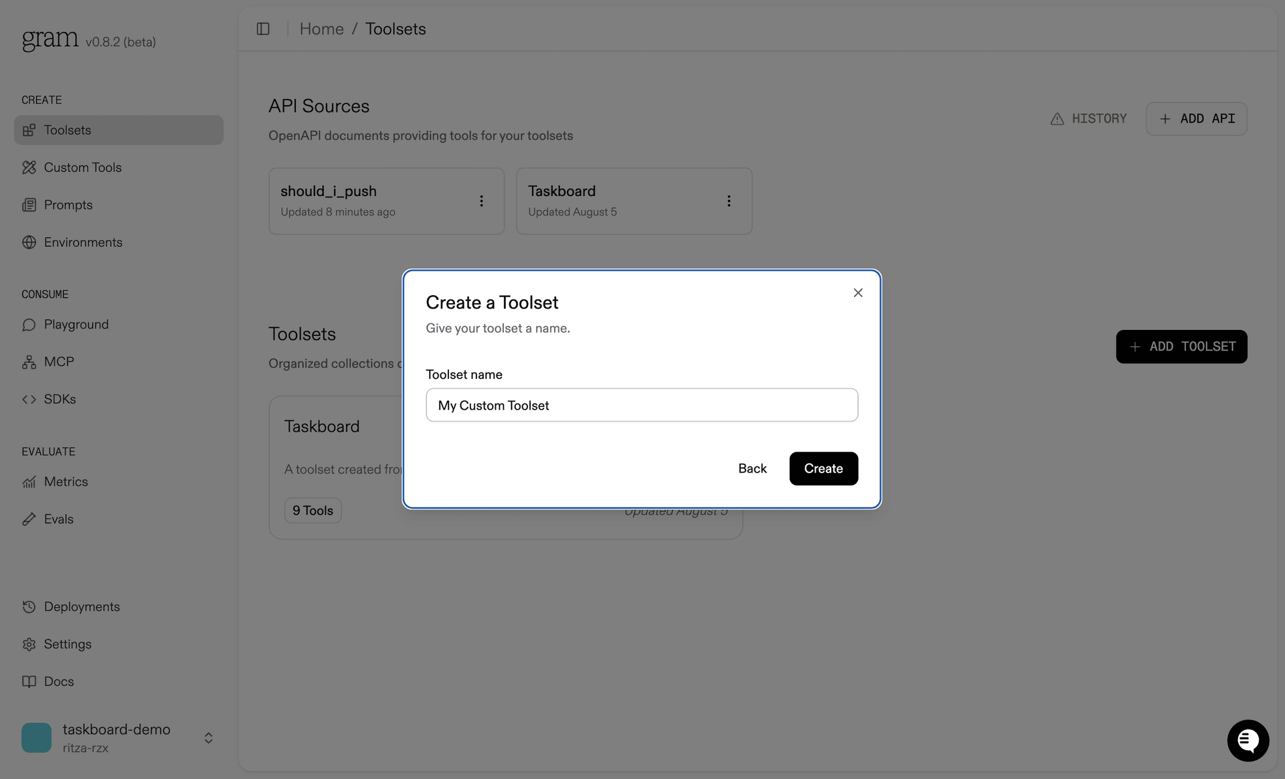
Task: Click Back in the Create Toolset dialog
Action: coord(752,468)
